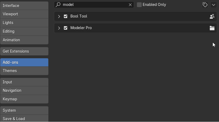Viewport: 219px width, 122px height.
Task: Click the add-on tags filter icon
Action: [x=205, y=5]
